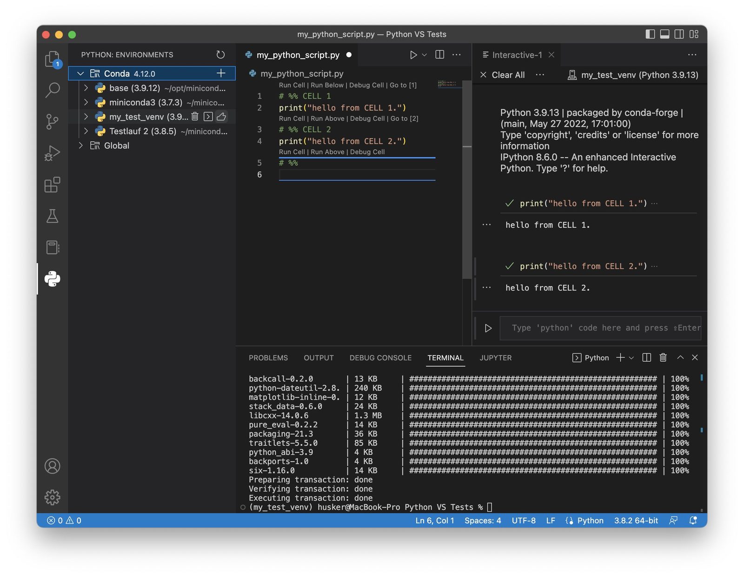Image resolution: width=744 pixels, height=576 pixels.
Task: Close the Interactive-1 tab
Action: point(551,55)
